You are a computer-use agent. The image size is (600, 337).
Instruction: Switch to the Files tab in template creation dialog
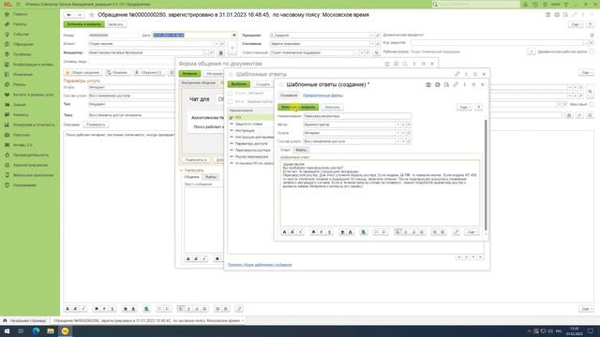(x=301, y=150)
